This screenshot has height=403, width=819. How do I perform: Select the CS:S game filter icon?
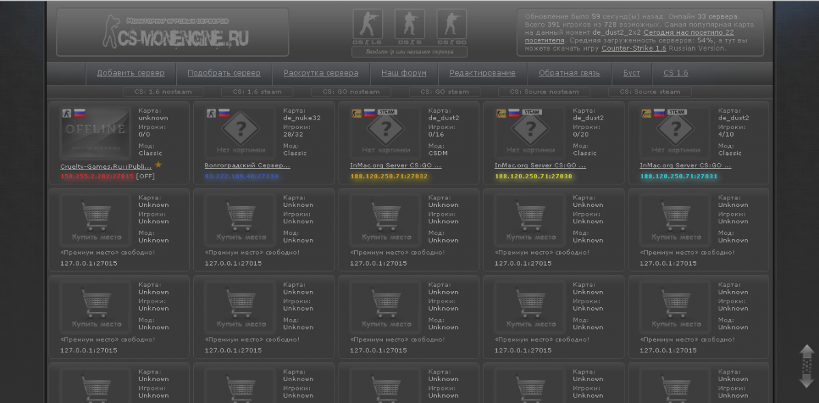point(409,27)
